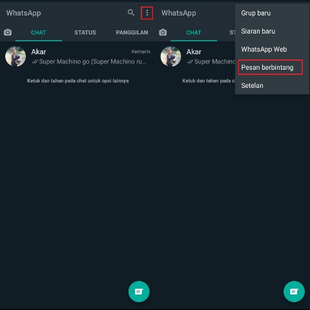Image resolution: width=310 pixels, height=310 pixels.
Task: Tap the new chat floating button on right
Action: coord(294,291)
